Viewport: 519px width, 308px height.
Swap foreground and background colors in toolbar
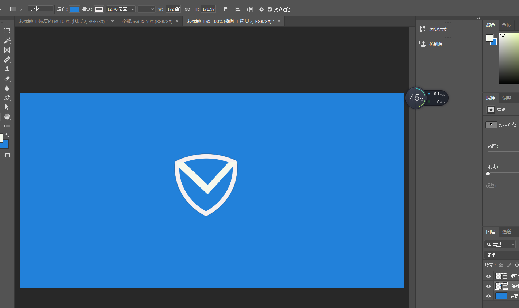[x=7, y=135]
